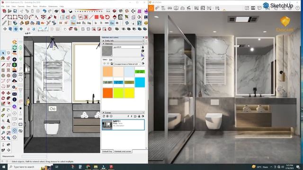Open the Enscape material library dropdown
The height and width of the screenshot is (170, 303).
pyautogui.click(x=127, y=64)
